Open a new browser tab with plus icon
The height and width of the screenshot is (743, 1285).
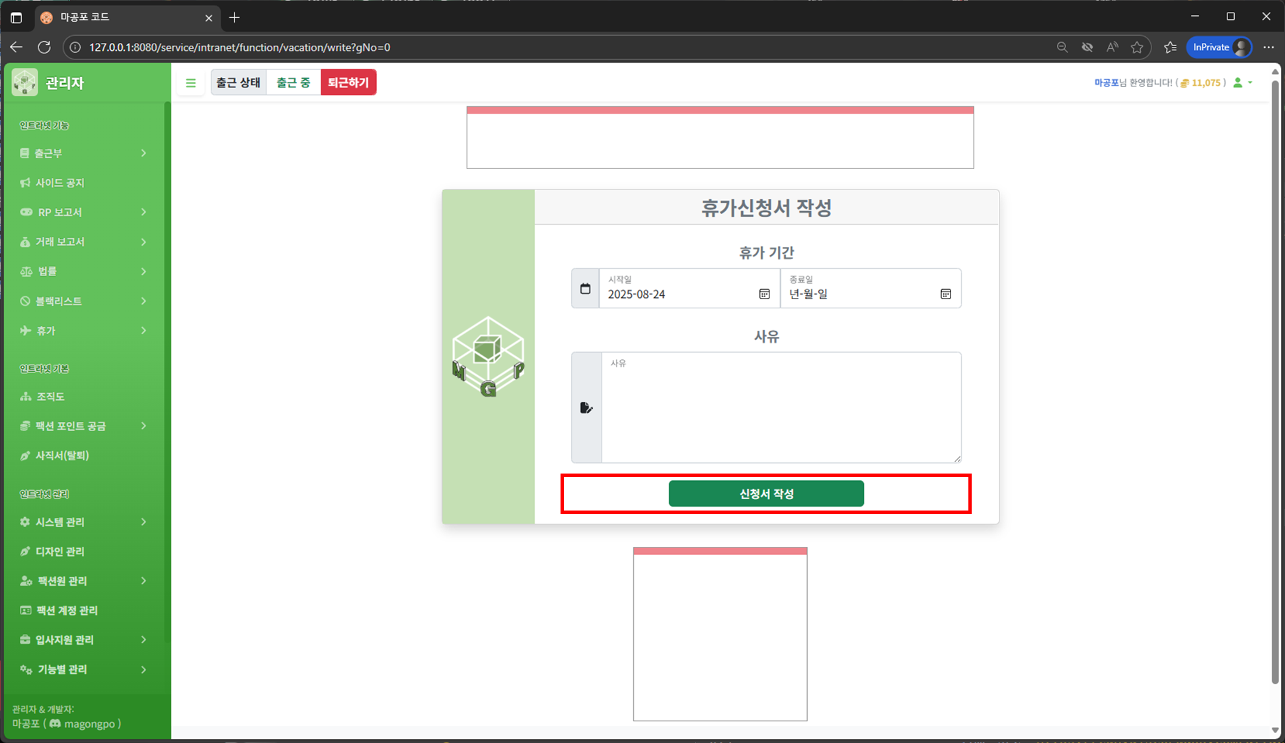click(235, 18)
